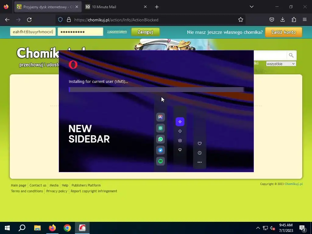Click the WhatsApp icon in Opera sidebar preview

click(160, 139)
